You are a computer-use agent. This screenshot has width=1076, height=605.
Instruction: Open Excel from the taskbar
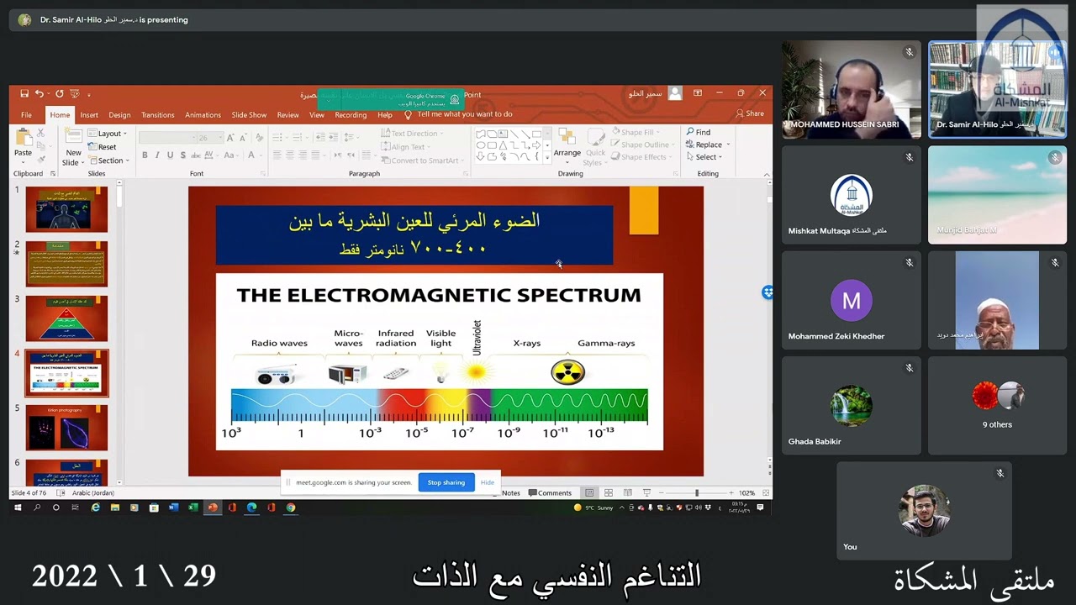click(x=193, y=508)
